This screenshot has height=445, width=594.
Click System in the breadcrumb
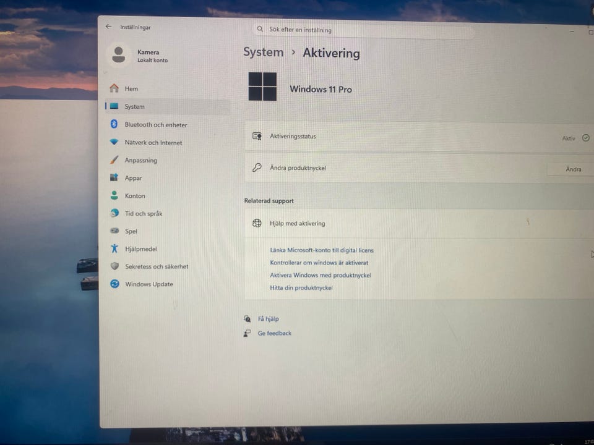(x=264, y=52)
